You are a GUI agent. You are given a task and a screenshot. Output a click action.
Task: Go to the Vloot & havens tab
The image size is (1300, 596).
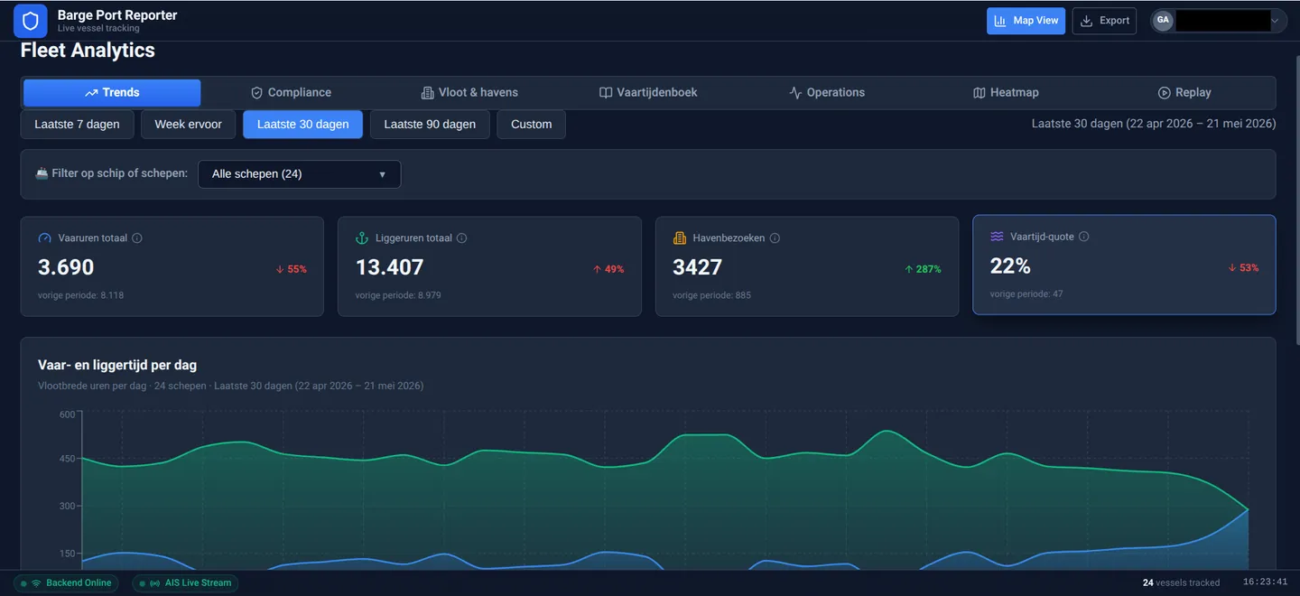[x=469, y=92]
